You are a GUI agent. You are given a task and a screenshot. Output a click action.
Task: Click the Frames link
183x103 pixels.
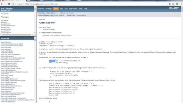(x=62, y=13)
